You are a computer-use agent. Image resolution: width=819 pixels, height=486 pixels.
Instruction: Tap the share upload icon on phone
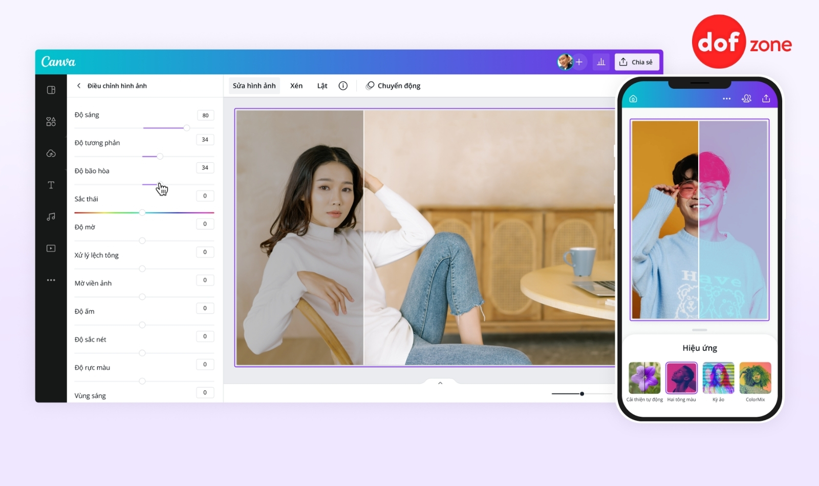coord(766,98)
